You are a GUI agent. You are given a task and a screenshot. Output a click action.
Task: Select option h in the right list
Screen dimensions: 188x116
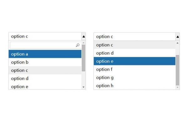pyautogui.click(x=134, y=85)
